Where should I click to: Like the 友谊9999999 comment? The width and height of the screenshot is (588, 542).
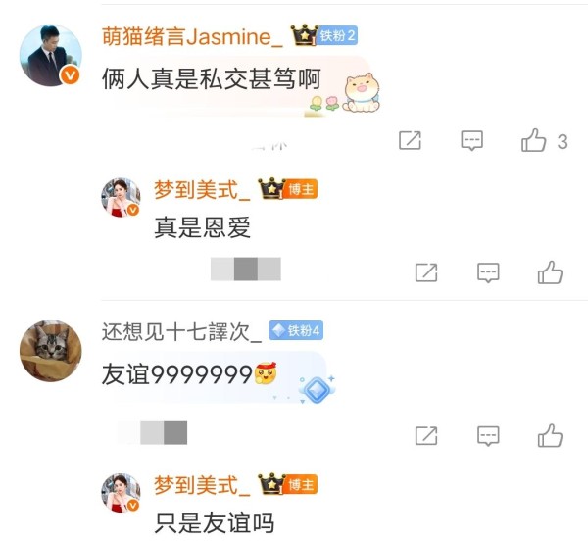click(x=550, y=436)
